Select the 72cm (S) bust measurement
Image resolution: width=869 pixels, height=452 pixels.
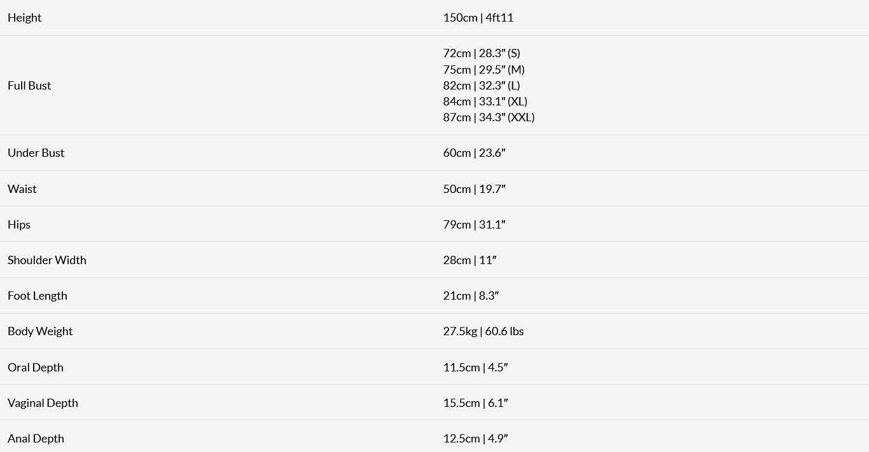[x=481, y=53]
